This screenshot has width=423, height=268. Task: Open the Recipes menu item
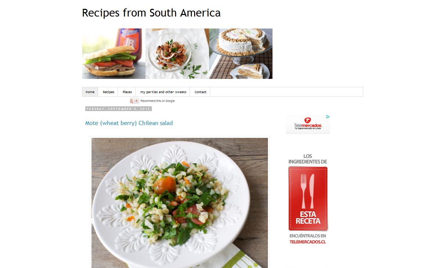pyautogui.click(x=108, y=92)
